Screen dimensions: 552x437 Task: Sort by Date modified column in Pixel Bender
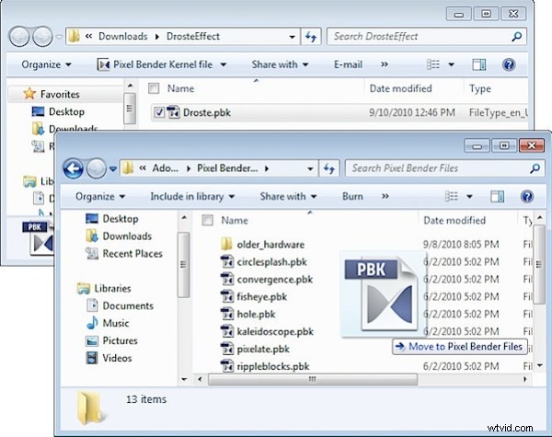click(x=454, y=221)
